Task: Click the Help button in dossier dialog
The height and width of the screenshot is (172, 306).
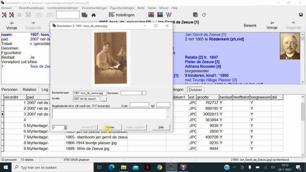Action: click(x=161, y=128)
